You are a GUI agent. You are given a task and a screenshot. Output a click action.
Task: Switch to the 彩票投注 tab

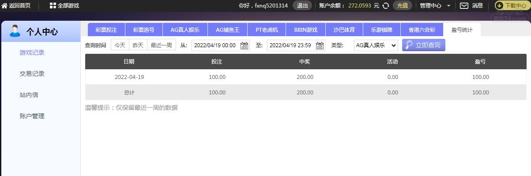click(x=106, y=30)
